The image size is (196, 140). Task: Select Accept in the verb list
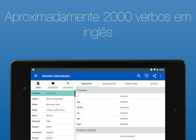pos(52,138)
